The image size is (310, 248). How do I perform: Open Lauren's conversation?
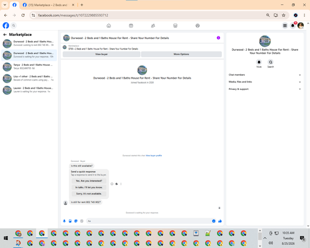29,90
